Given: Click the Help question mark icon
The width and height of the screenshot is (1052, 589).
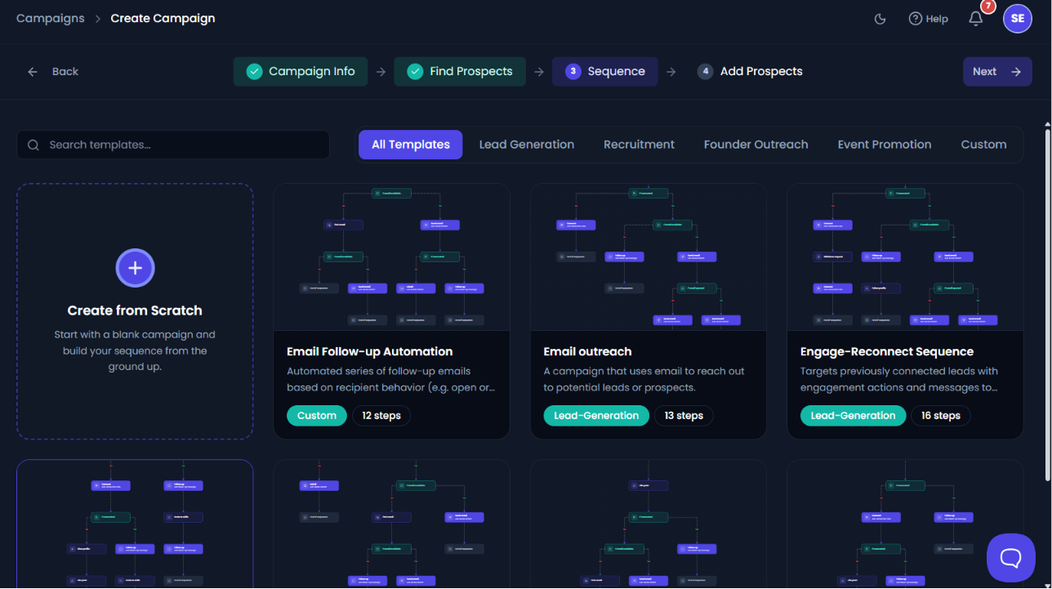Looking at the screenshot, I should (x=915, y=19).
